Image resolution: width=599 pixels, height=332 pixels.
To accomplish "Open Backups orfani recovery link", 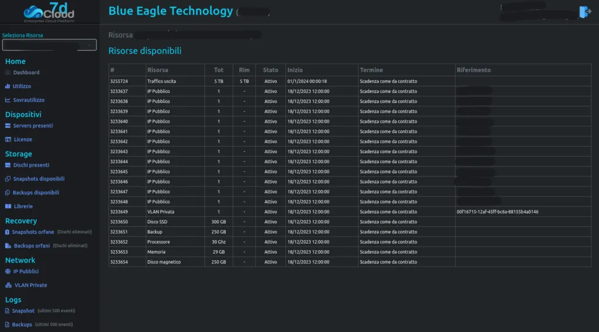I will [x=32, y=245].
